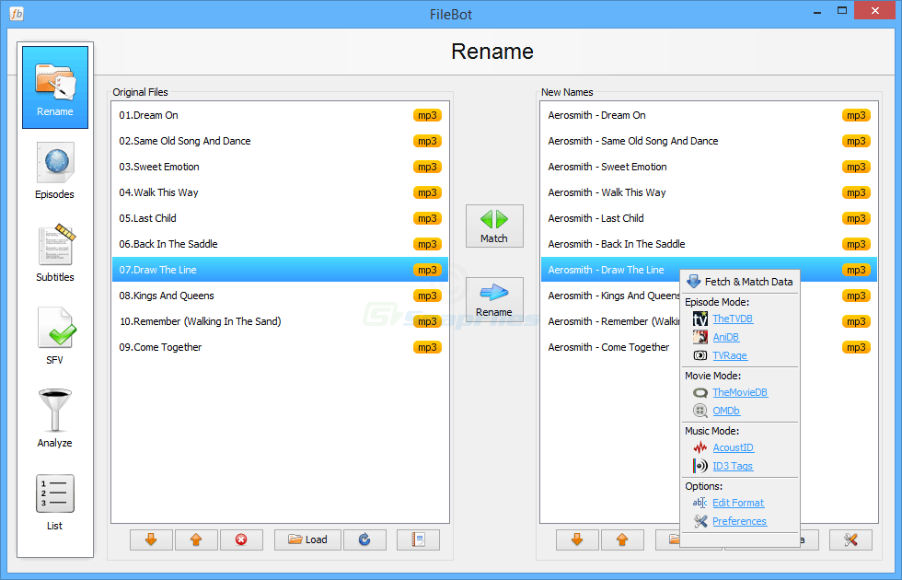Select original file 03.Sweet Emotion
The image size is (902, 580).
tap(280, 167)
